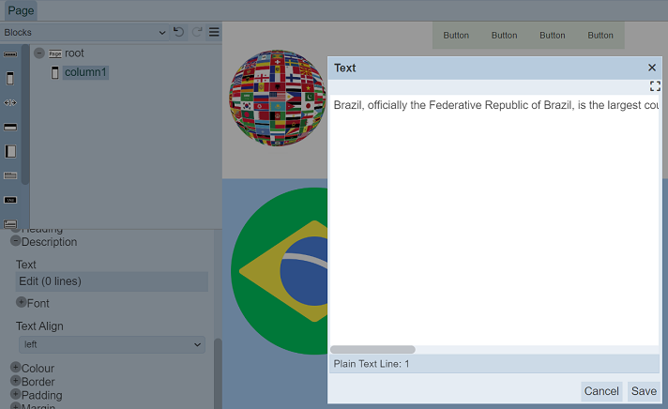
Task: Collapse the Description section
Action: (x=16, y=241)
